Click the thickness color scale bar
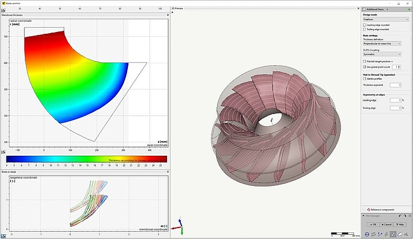Image resolution: width=413 pixels, height=239 pixels. coord(87,159)
